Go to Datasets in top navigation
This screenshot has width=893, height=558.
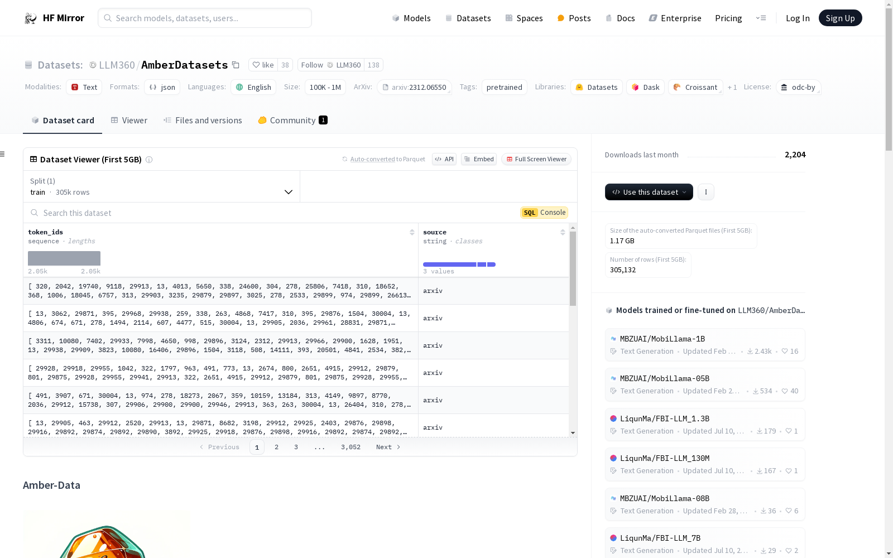point(468,18)
